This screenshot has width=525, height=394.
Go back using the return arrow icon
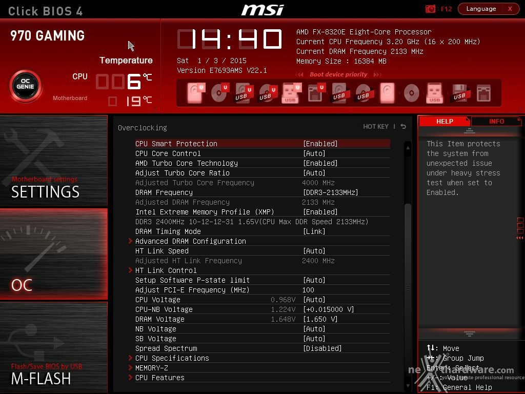click(x=403, y=126)
